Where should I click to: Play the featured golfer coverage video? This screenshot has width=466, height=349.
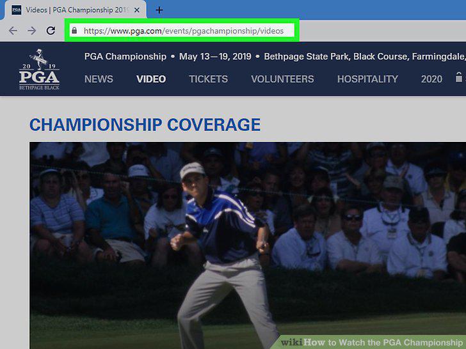tap(248, 245)
